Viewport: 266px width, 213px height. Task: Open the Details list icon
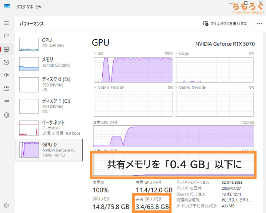pos(6,101)
